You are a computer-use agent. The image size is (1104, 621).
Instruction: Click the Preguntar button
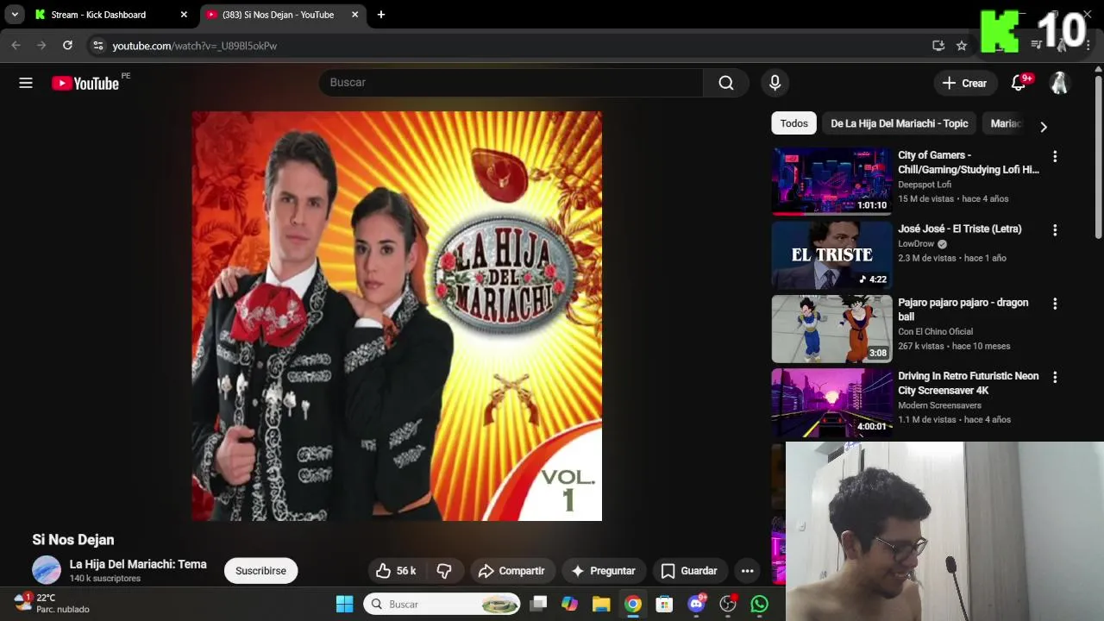pos(604,571)
